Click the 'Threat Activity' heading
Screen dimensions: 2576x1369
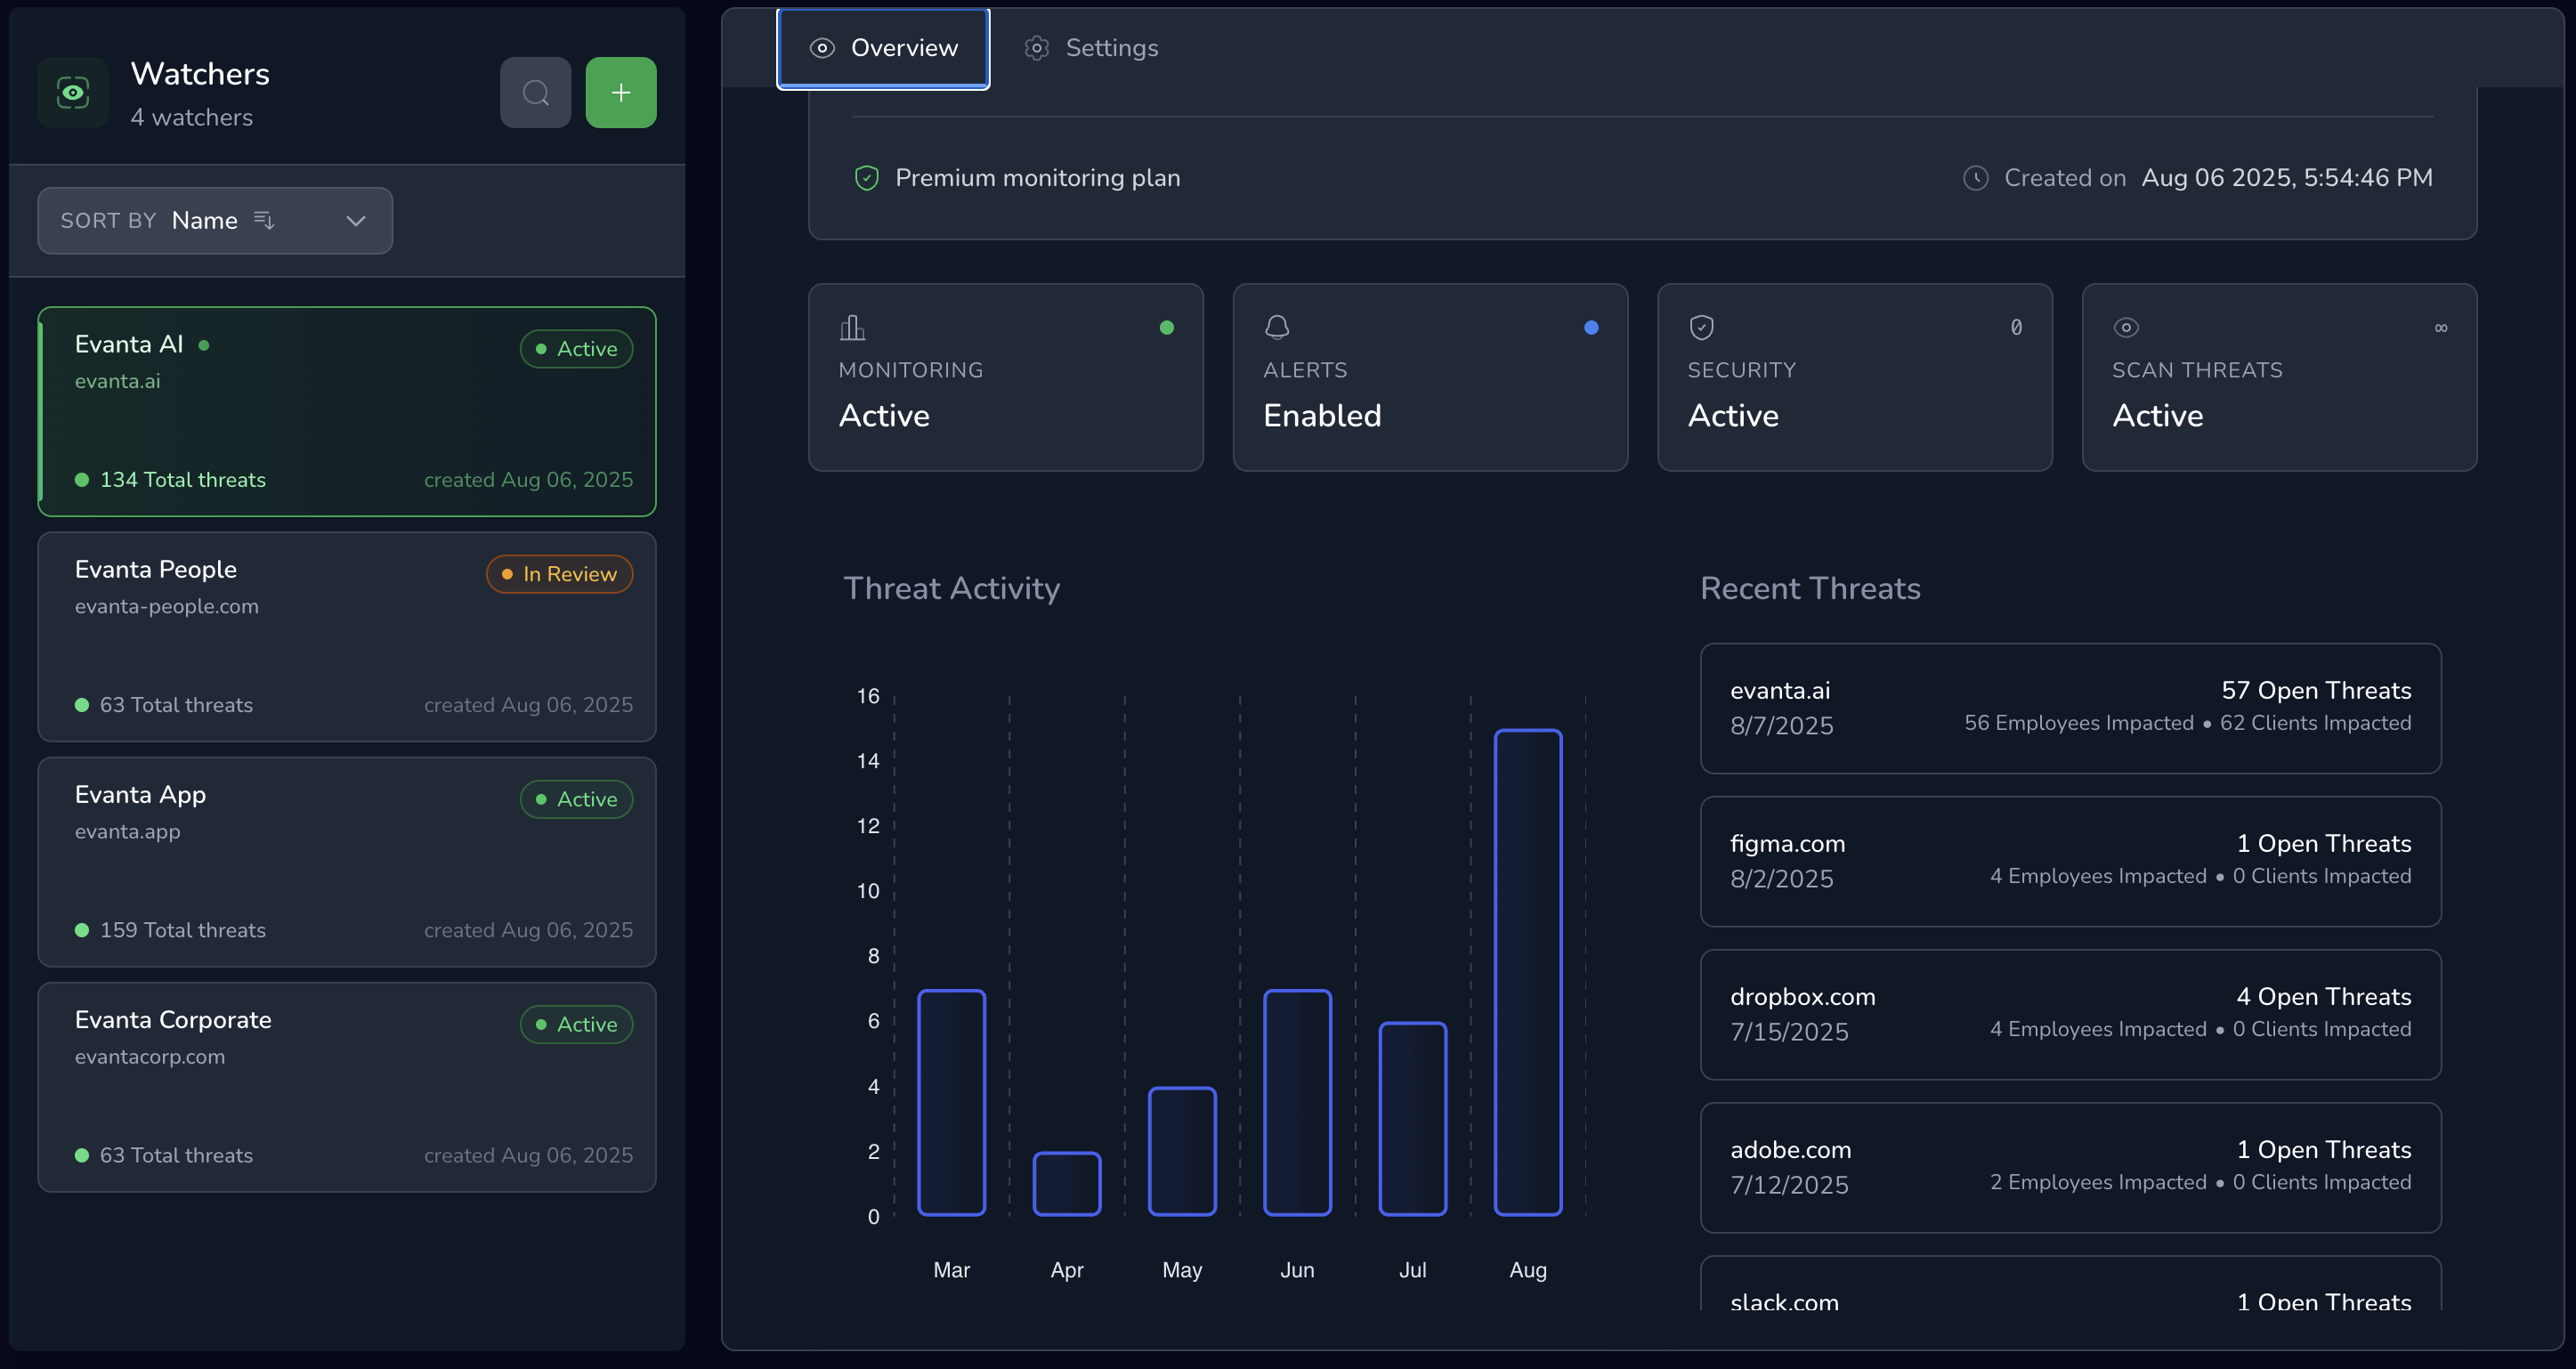952,588
